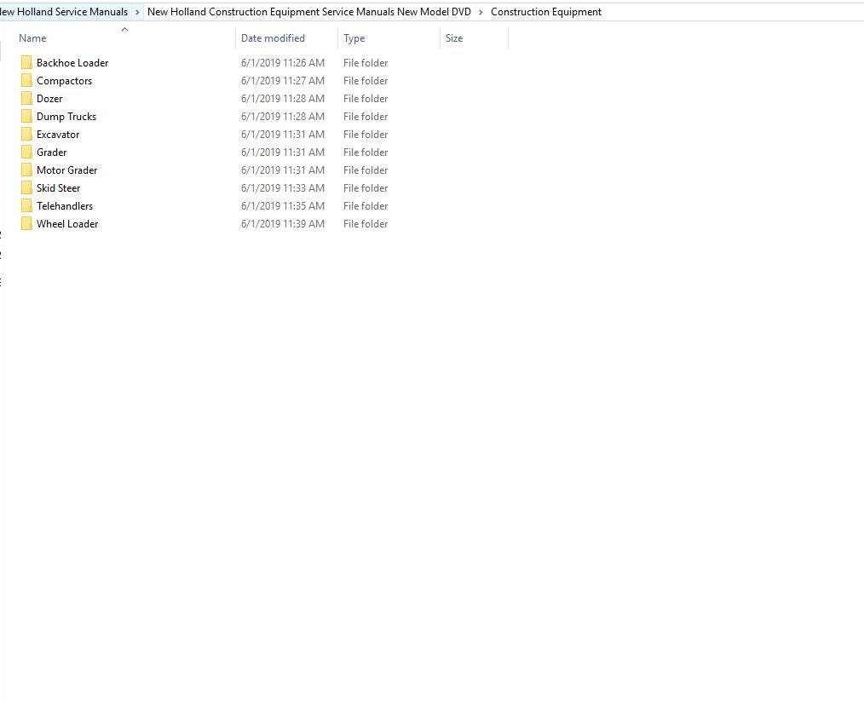
Task: Click the Wheel Loader folder icon
Action: tap(26, 224)
